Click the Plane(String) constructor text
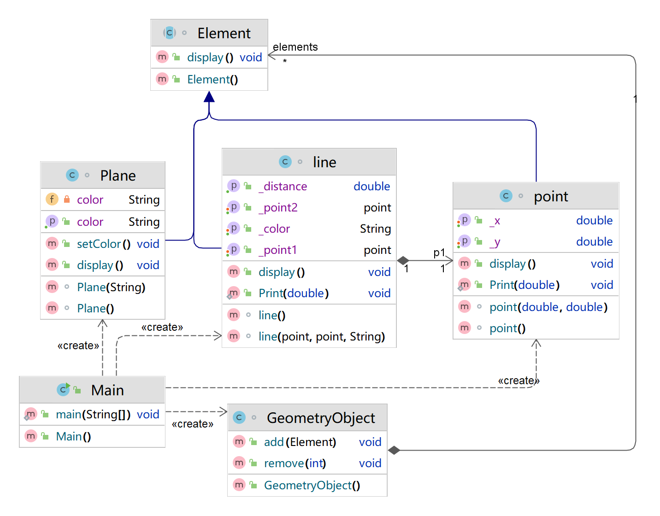Viewport: 660px width, 516px height. tap(111, 287)
